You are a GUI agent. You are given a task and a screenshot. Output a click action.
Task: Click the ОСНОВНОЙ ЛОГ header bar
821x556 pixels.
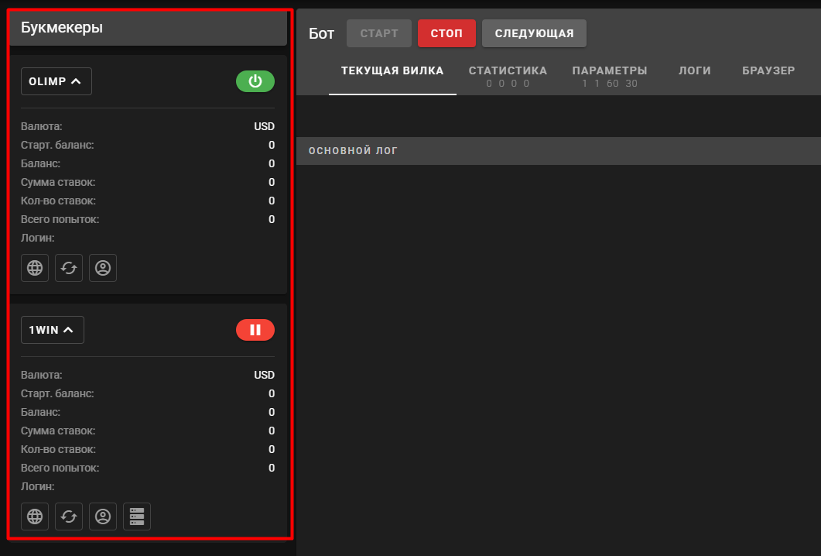pos(559,151)
